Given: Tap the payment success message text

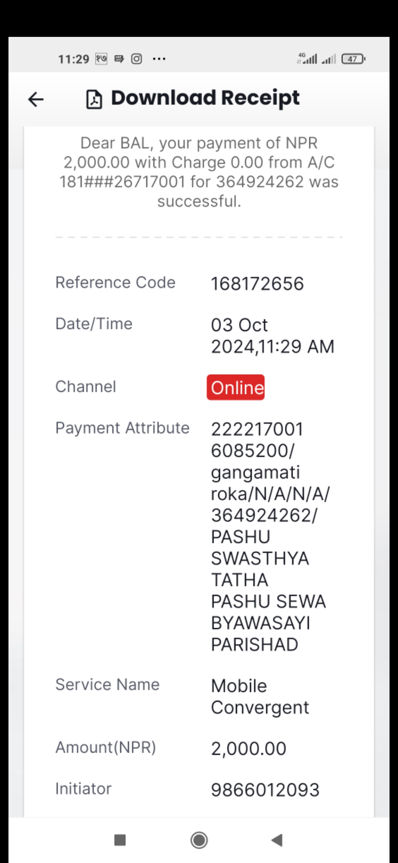Looking at the screenshot, I should click(199, 172).
